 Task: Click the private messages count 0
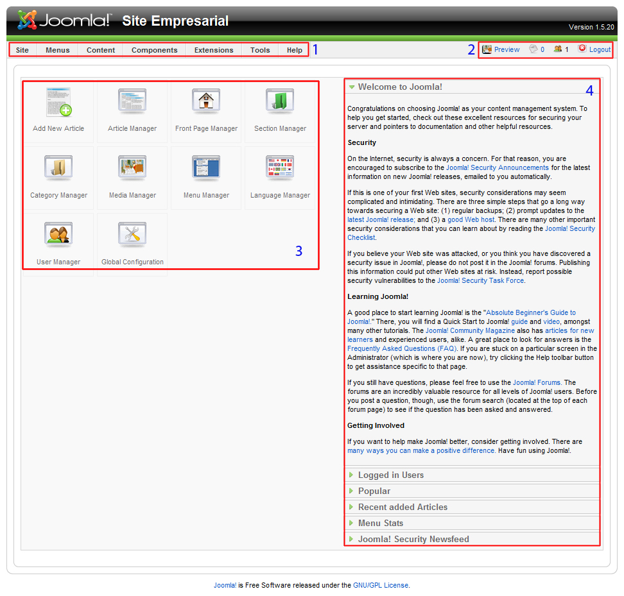[542, 49]
